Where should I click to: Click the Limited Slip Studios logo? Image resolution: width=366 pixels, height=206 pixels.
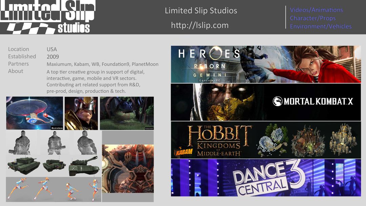coord(47,17)
